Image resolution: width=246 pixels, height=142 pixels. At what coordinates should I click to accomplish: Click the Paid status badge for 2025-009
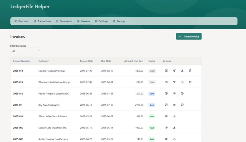[152, 128]
